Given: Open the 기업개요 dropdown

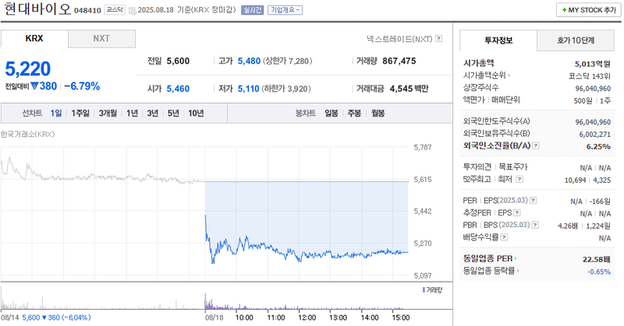Looking at the screenshot, I should 285,10.
